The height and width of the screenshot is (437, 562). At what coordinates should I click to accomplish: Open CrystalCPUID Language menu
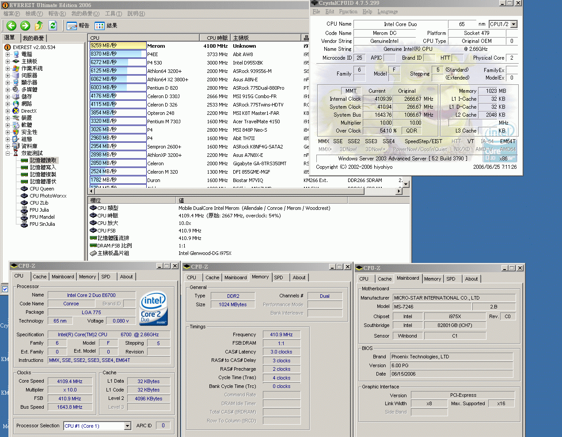tap(387, 11)
